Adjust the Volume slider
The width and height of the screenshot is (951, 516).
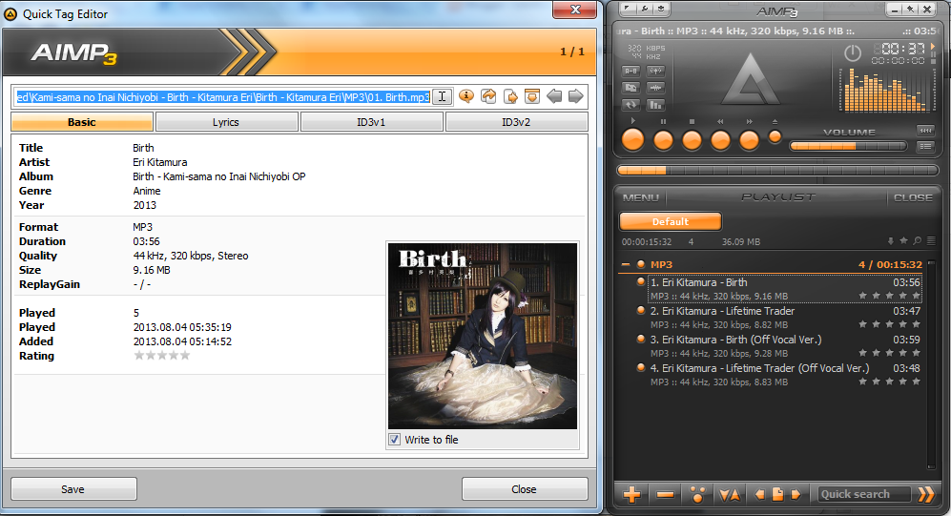coord(848,146)
